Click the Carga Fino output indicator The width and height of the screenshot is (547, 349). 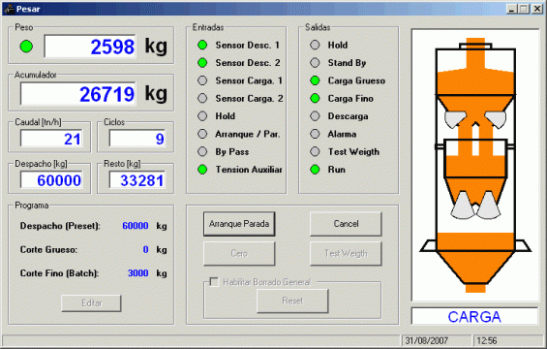pos(315,98)
